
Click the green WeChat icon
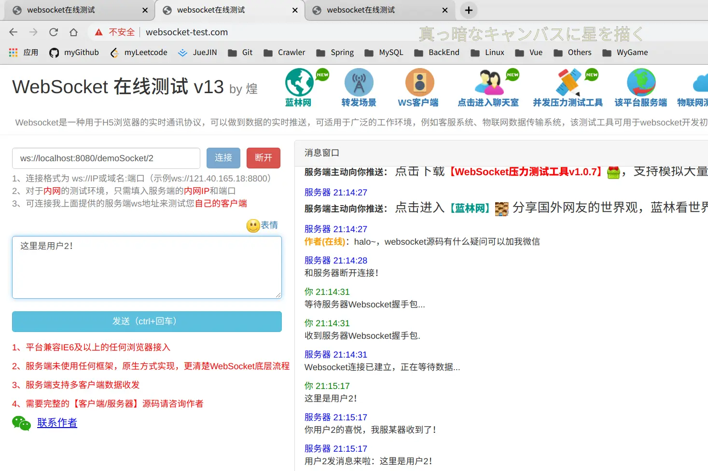click(21, 423)
